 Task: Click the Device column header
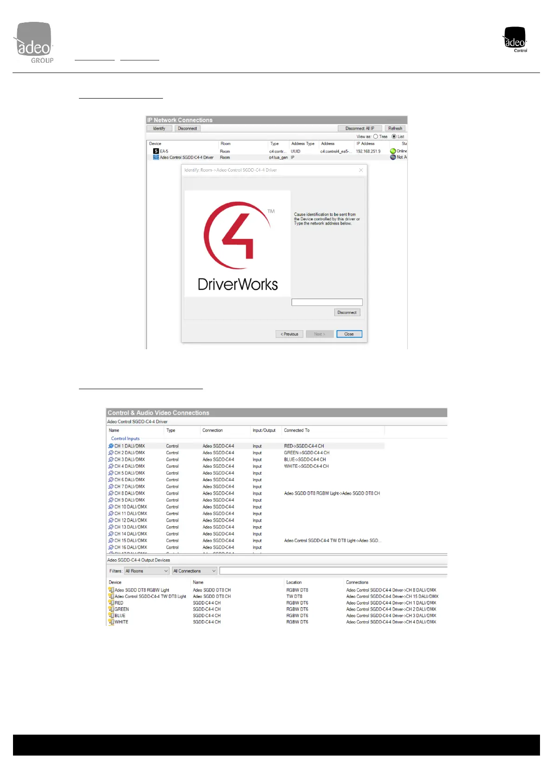tap(155, 144)
